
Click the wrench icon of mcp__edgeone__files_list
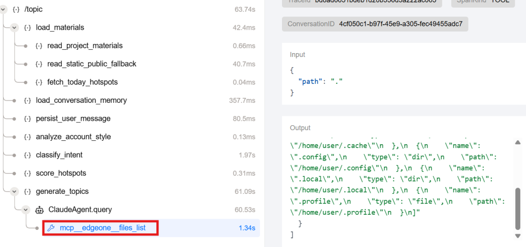[51, 228]
